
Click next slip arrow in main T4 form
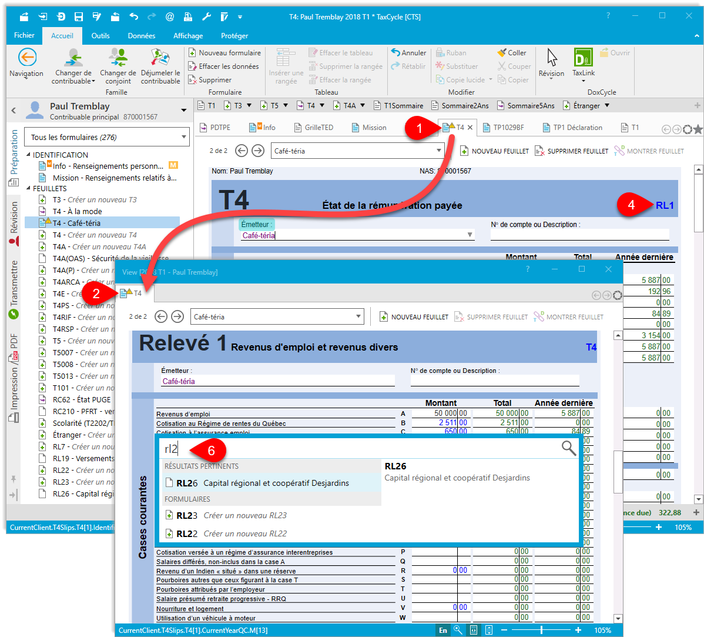click(x=258, y=151)
